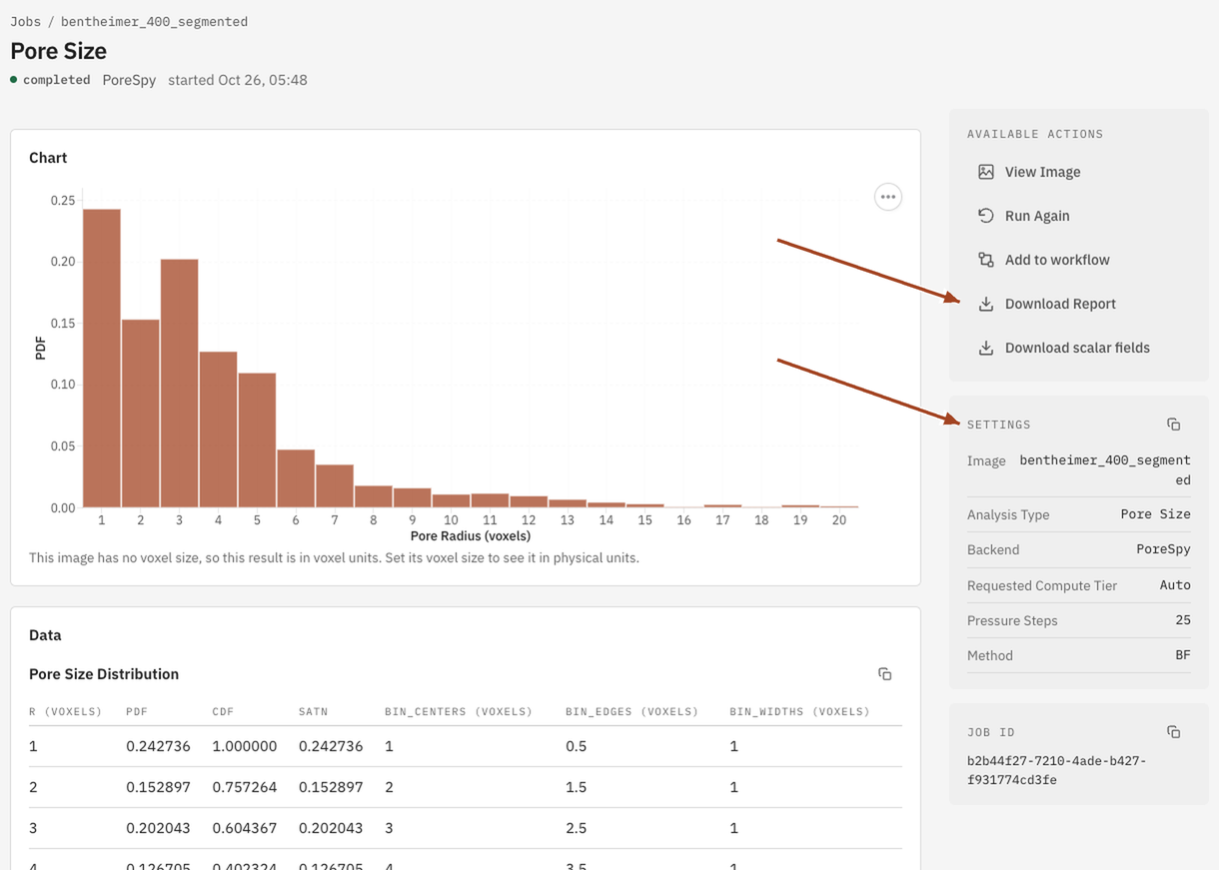Click the Download Report label
Screen dimensions: 1219x870
[x=1060, y=304]
